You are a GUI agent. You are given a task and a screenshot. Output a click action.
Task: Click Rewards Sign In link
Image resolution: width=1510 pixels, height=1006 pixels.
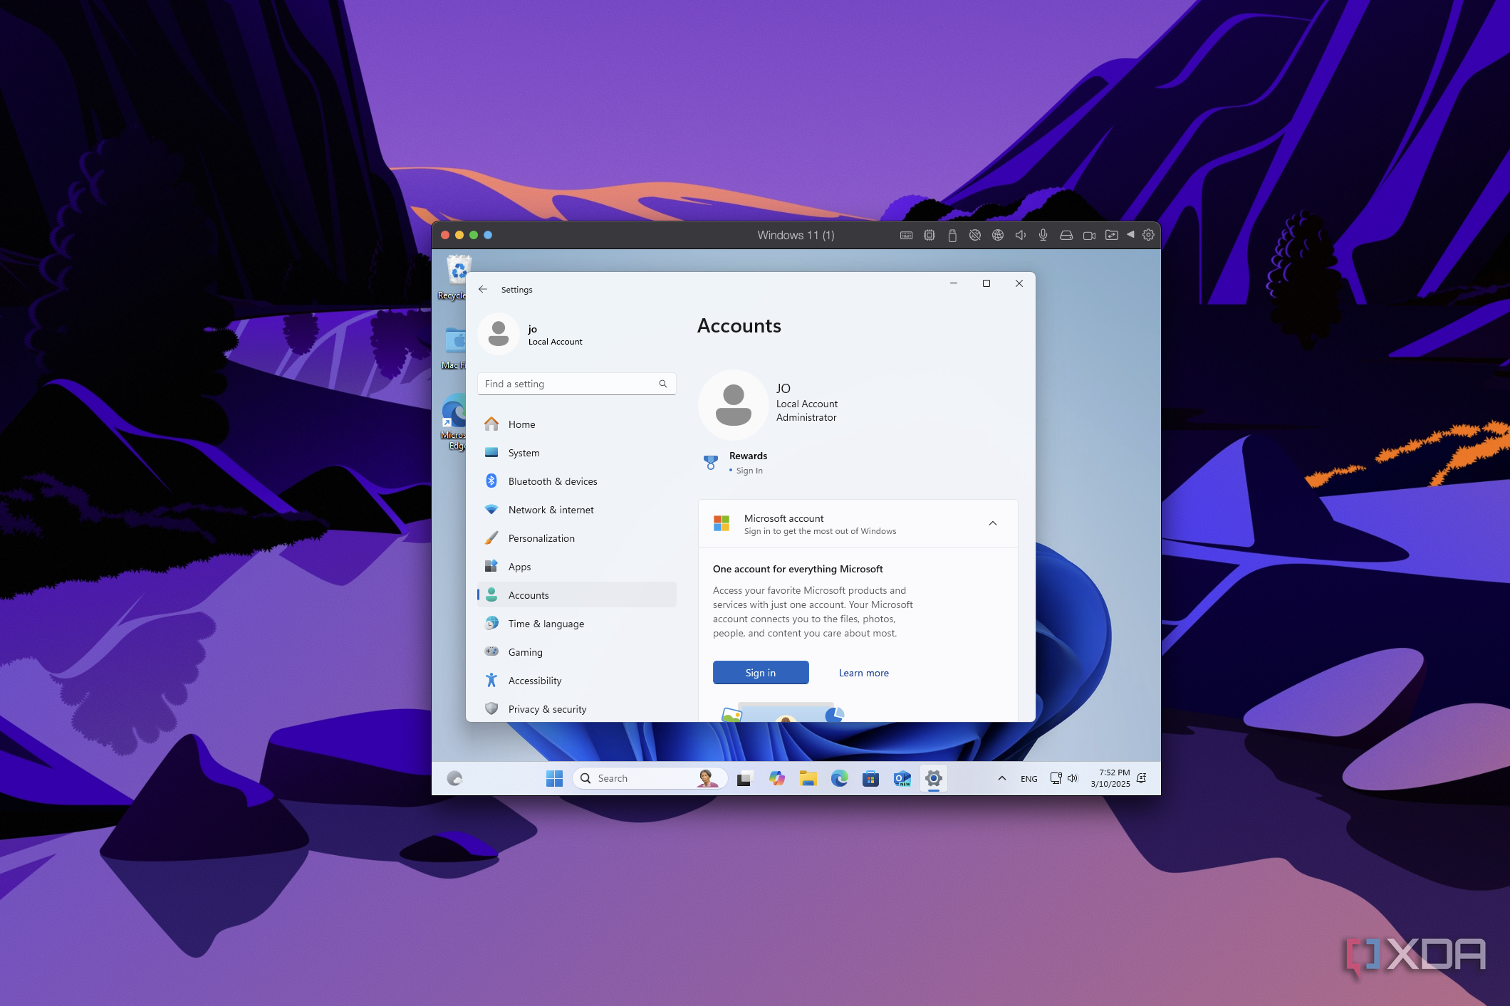tap(749, 471)
